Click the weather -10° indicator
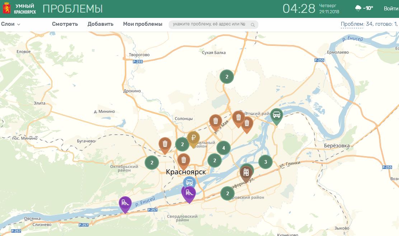 (x=364, y=8)
